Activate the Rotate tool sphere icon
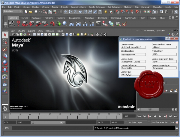This screenshot has width=180, height=137. point(5,63)
